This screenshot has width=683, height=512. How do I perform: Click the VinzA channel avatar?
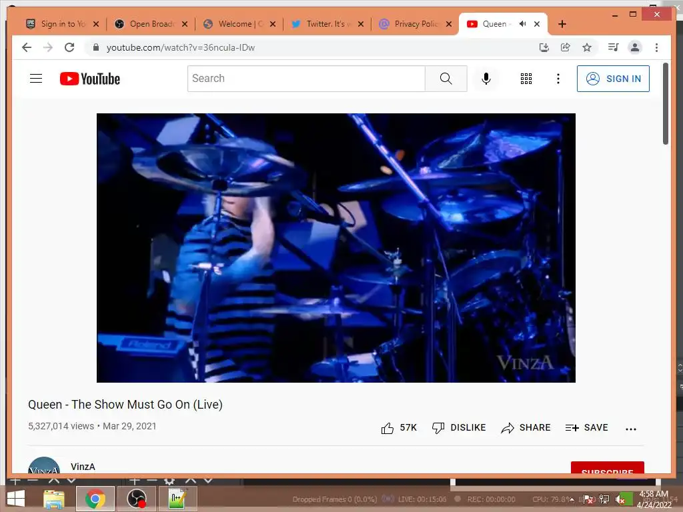44,465
